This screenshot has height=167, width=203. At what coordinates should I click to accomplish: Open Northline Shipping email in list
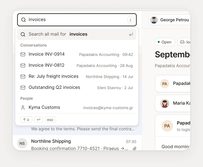[77, 143]
